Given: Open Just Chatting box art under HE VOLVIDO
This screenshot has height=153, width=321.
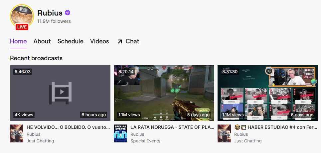Looking at the screenshot, I should (x=17, y=133).
